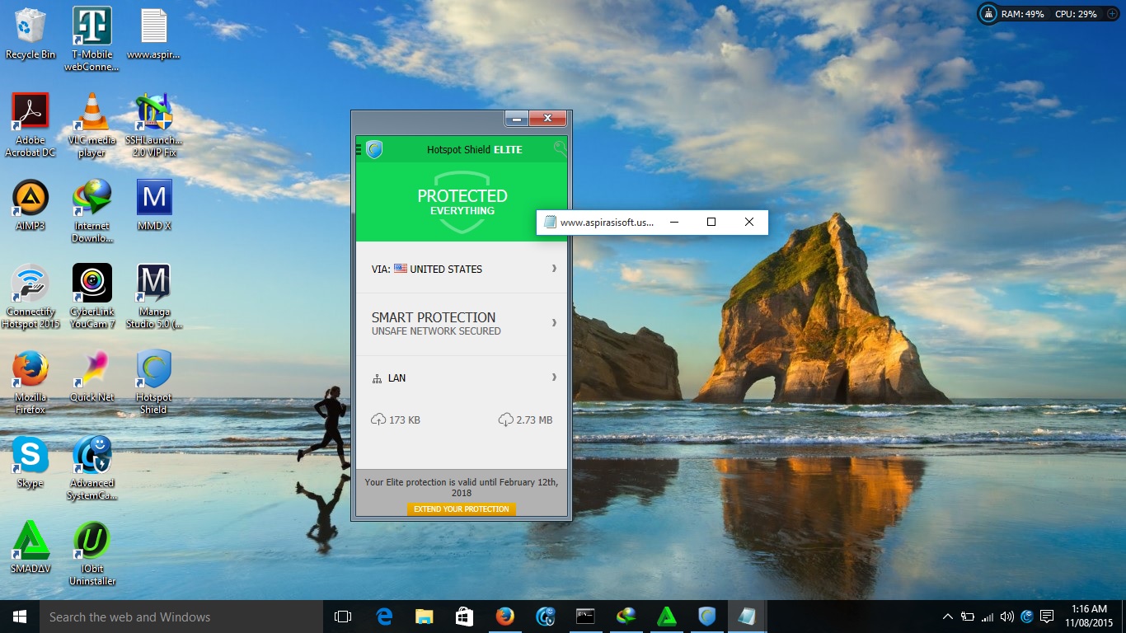
Task: Switch to SMADAV on the taskbar
Action: [x=666, y=617]
